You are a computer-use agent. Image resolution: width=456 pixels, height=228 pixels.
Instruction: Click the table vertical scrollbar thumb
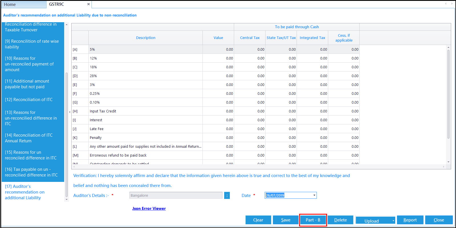pyautogui.click(x=449, y=94)
